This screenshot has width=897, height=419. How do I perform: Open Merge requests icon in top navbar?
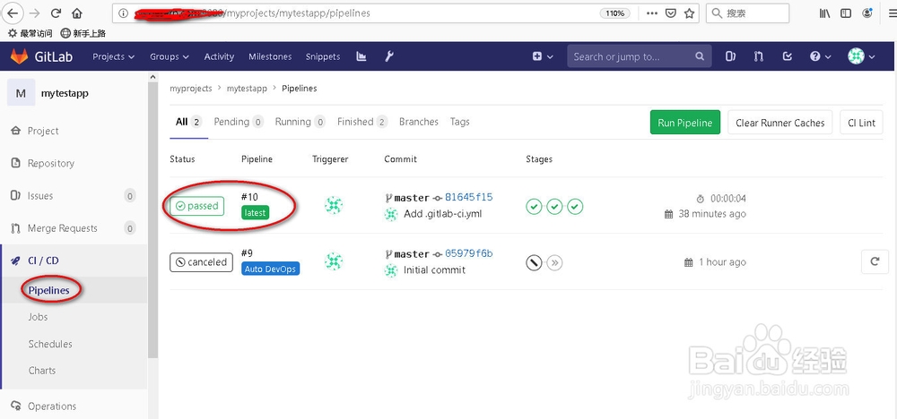tap(759, 56)
